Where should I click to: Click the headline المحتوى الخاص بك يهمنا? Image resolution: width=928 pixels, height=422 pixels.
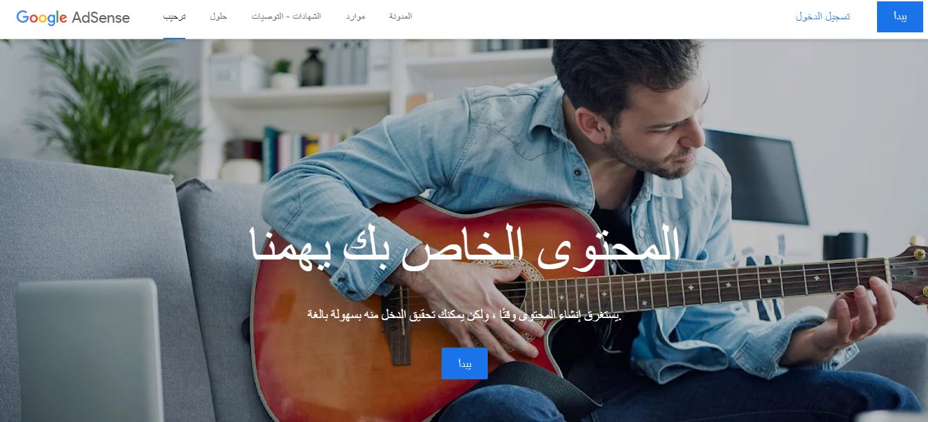[464, 246]
